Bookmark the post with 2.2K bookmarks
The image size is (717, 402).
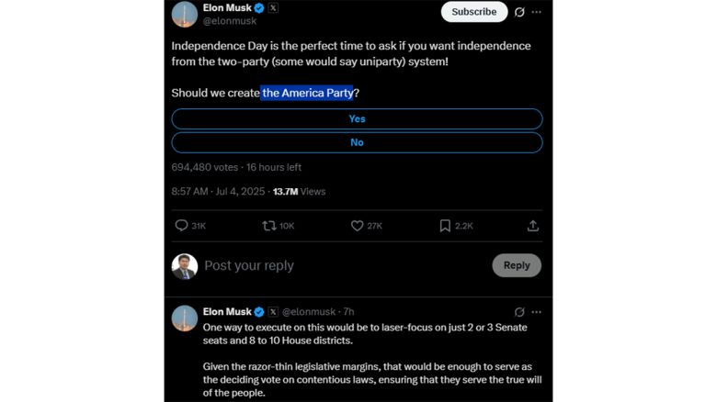point(445,226)
